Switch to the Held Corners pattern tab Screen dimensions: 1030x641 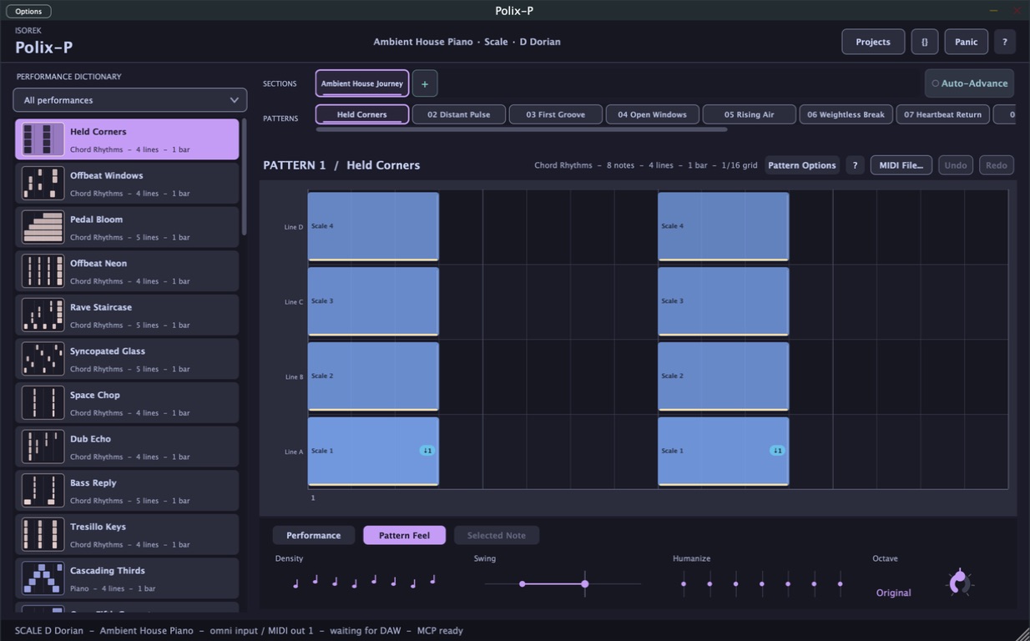tap(362, 114)
